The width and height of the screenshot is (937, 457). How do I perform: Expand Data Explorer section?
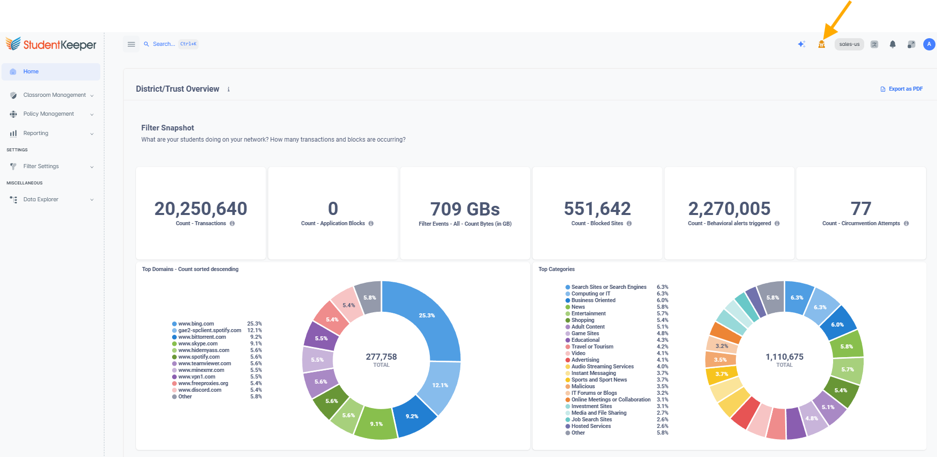(x=51, y=200)
